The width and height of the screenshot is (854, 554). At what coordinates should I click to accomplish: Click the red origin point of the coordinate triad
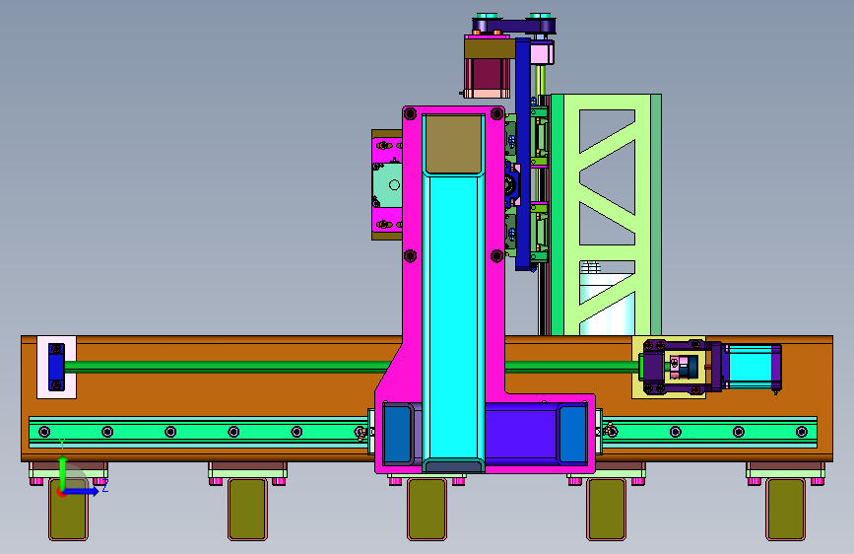[x=61, y=492]
